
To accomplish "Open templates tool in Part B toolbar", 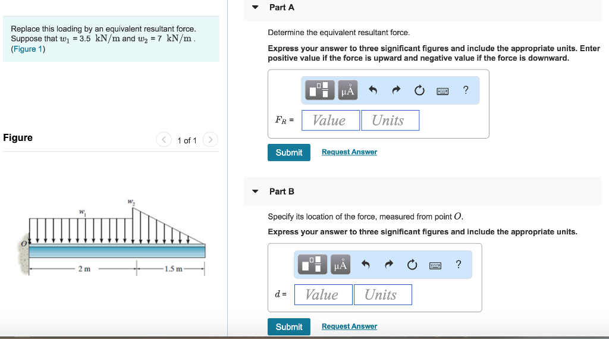I will click(x=313, y=265).
